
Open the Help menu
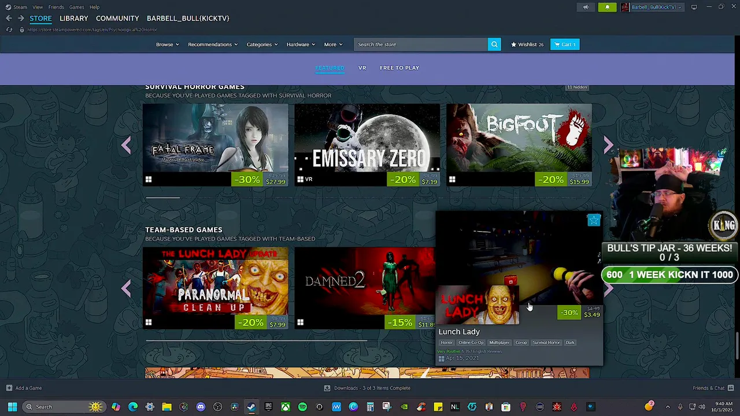click(x=94, y=7)
